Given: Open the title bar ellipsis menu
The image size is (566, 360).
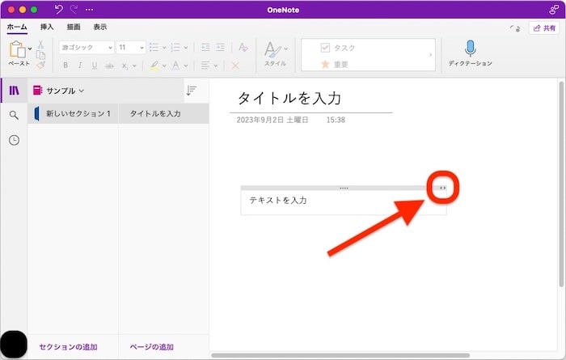Looking at the screenshot, I should [90, 10].
